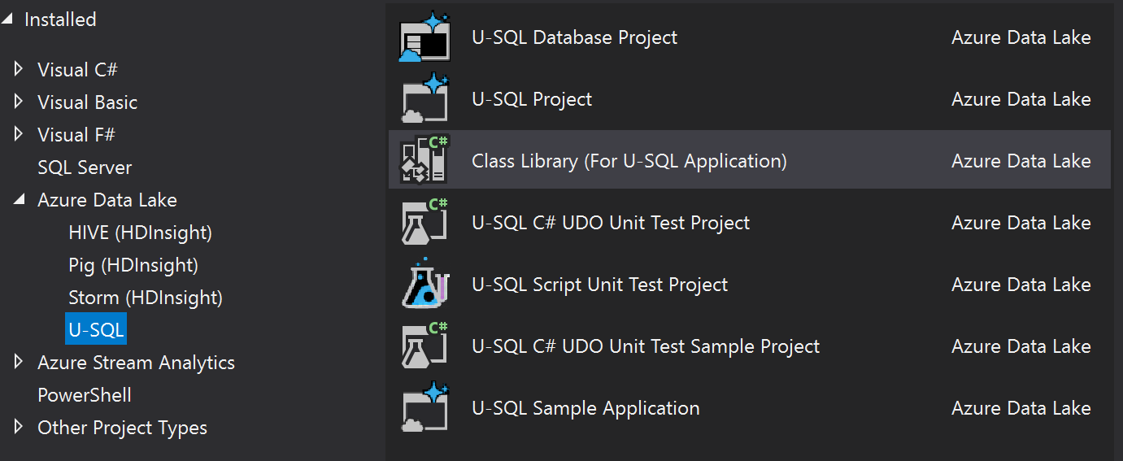Viewport: 1123px width, 461px height.
Task: Click Azure Data Lake beside U-SQL Database Project
Action: click(1021, 37)
